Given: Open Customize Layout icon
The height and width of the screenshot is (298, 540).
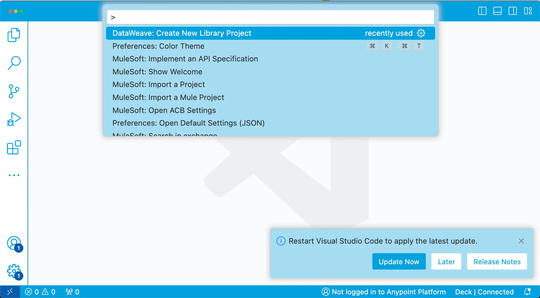Looking at the screenshot, I should click(x=528, y=11).
